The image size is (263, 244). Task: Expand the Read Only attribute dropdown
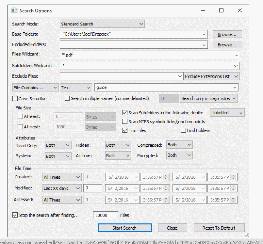pos(58,145)
